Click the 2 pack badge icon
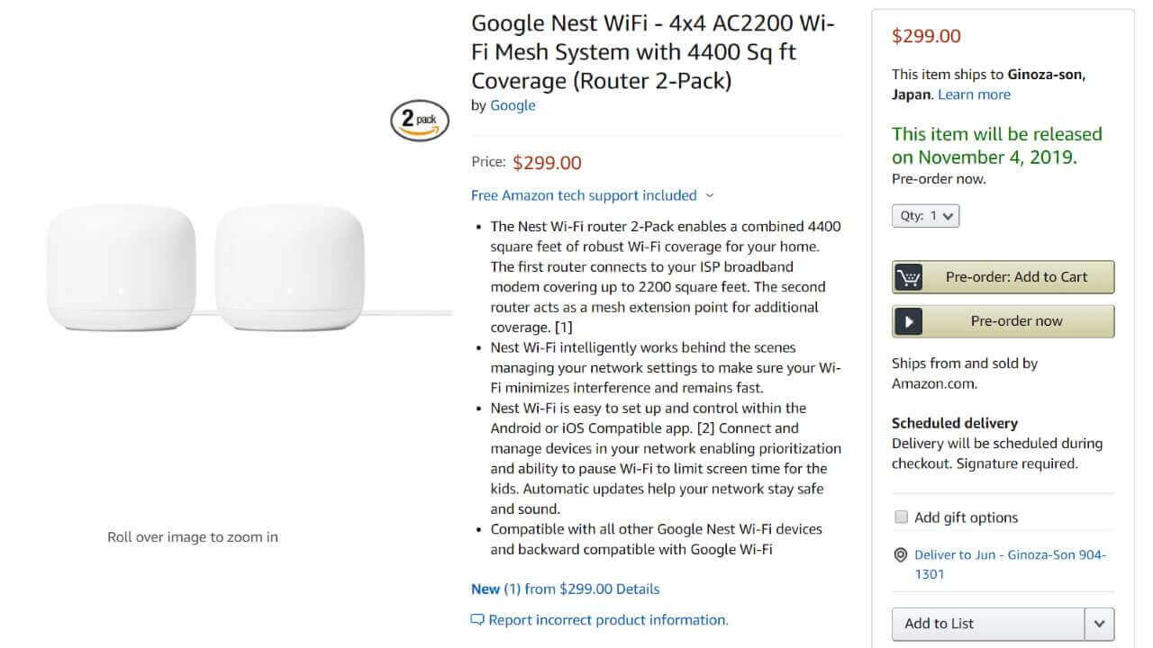Image resolution: width=1153 pixels, height=648 pixels. 419,121
